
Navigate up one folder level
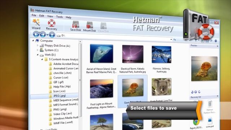pyautogui.click(x=52, y=35)
